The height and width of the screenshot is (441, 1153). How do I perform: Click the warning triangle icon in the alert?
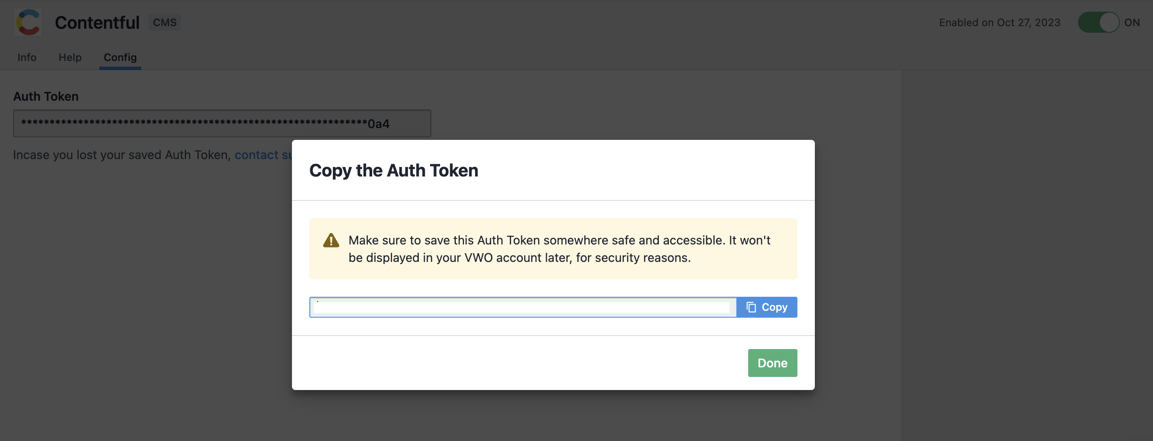[331, 240]
